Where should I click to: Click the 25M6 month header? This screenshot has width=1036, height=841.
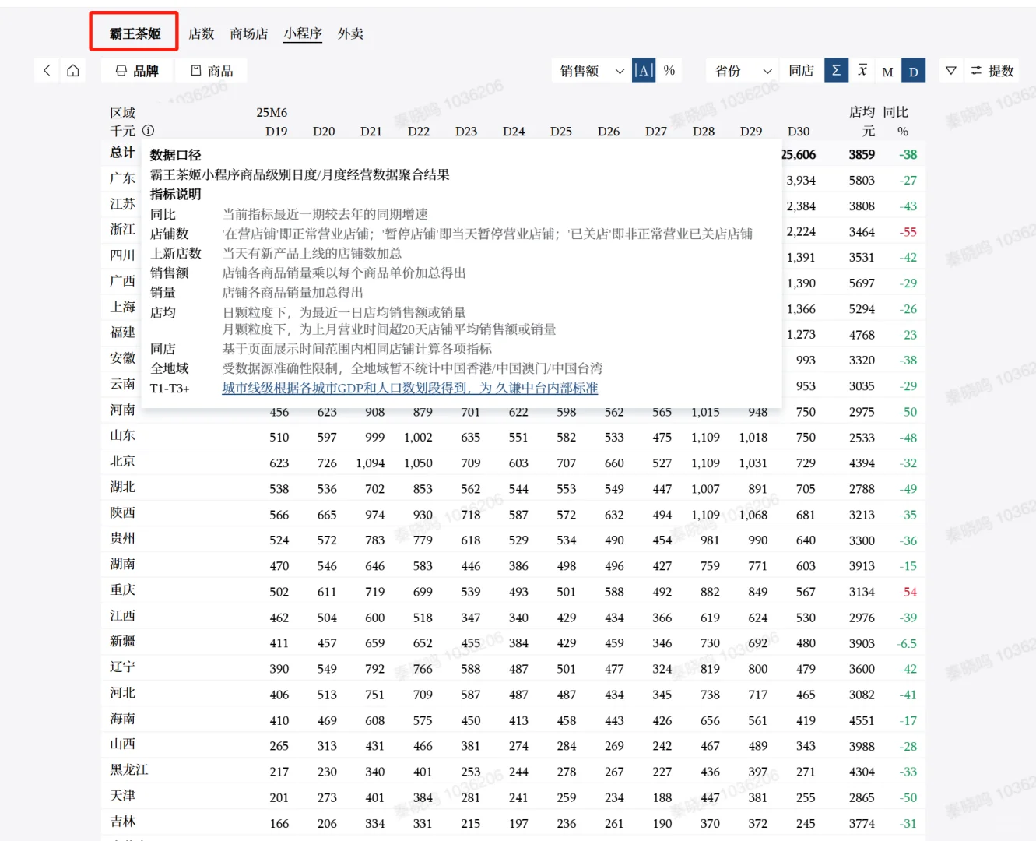click(272, 112)
